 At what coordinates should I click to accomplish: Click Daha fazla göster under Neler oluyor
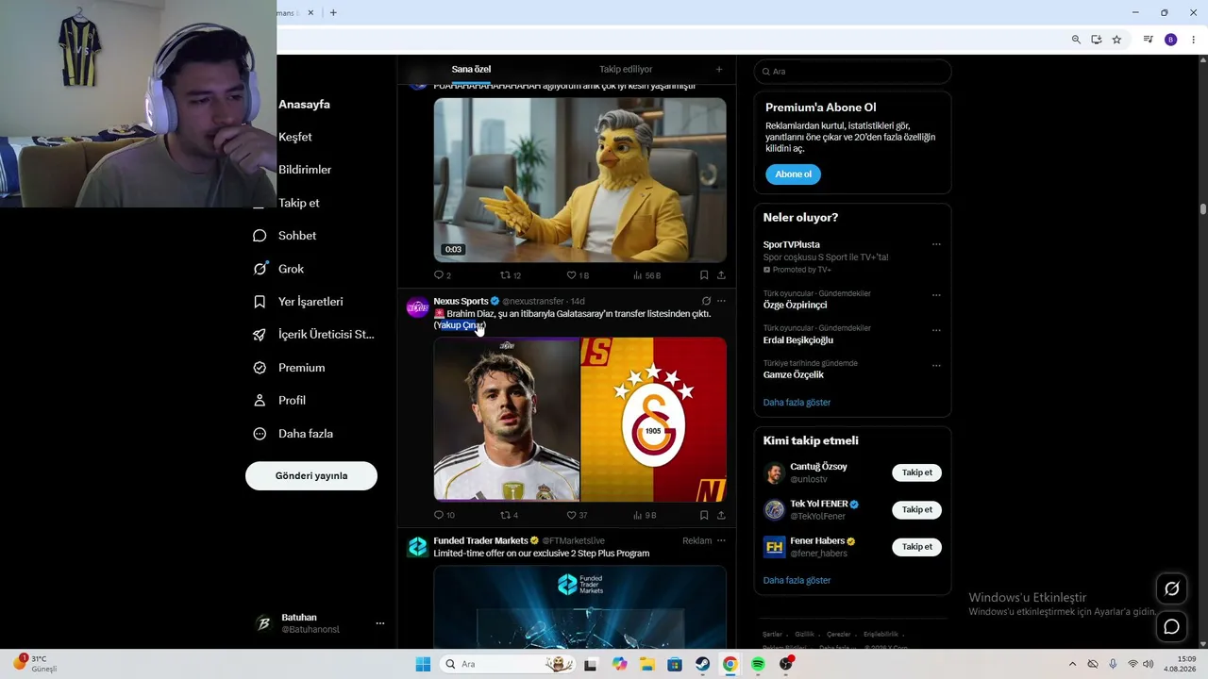coord(797,403)
